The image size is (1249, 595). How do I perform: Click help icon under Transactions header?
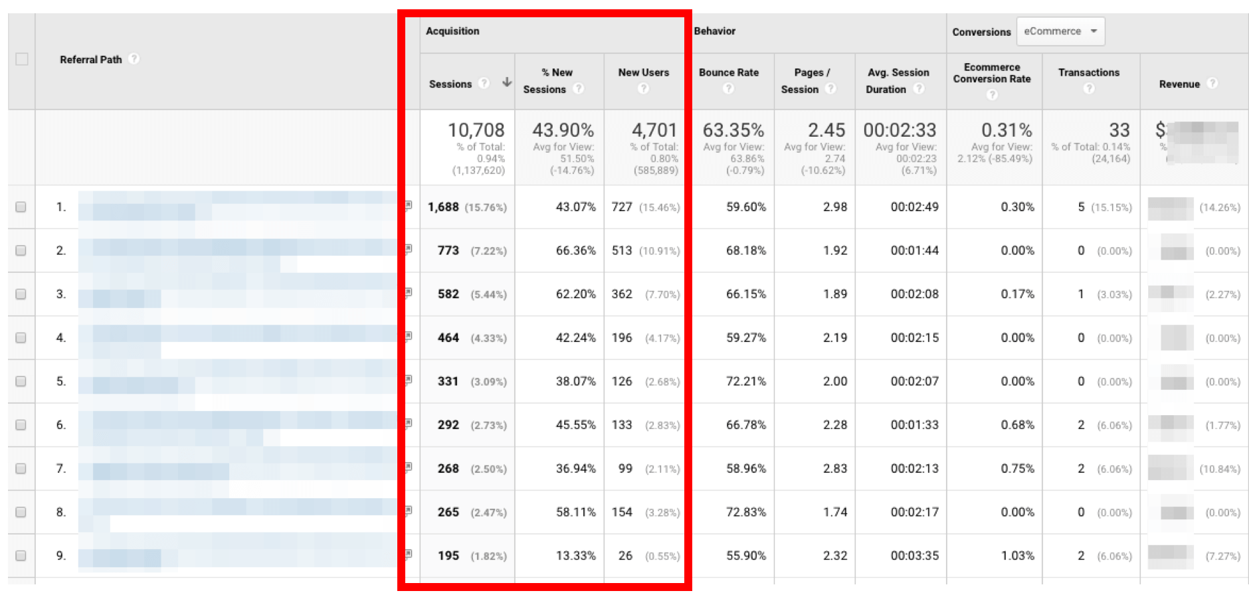[1088, 88]
